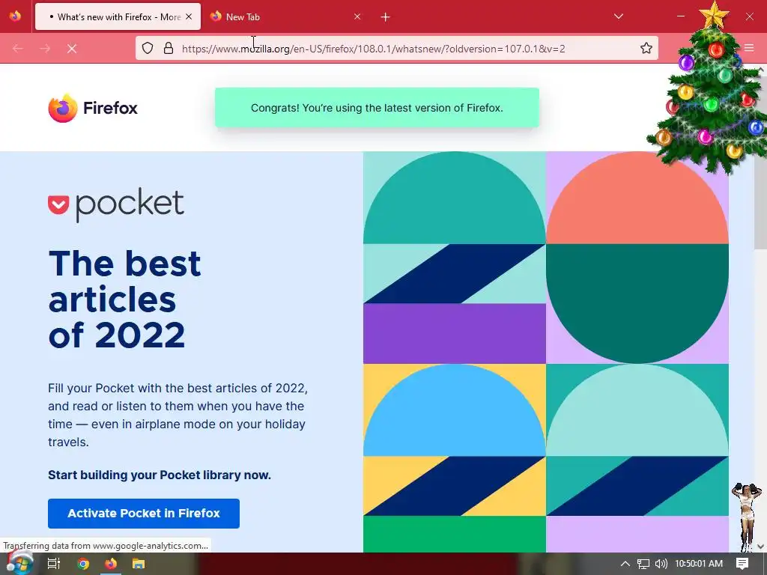Image resolution: width=767 pixels, height=575 pixels.
Task: Click 'Start building your Pocket library now.' text
Action: pyautogui.click(x=160, y=475)
